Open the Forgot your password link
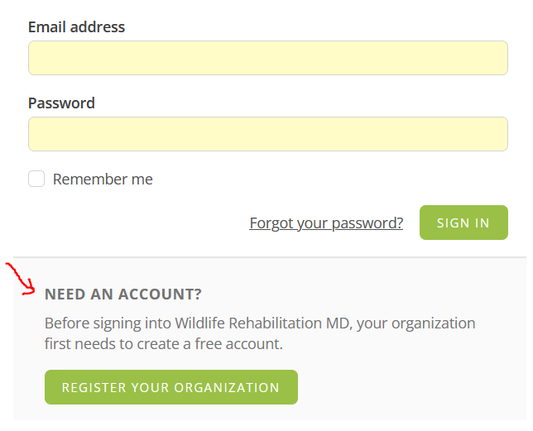The image size is (533, 431). click(326, 223)
